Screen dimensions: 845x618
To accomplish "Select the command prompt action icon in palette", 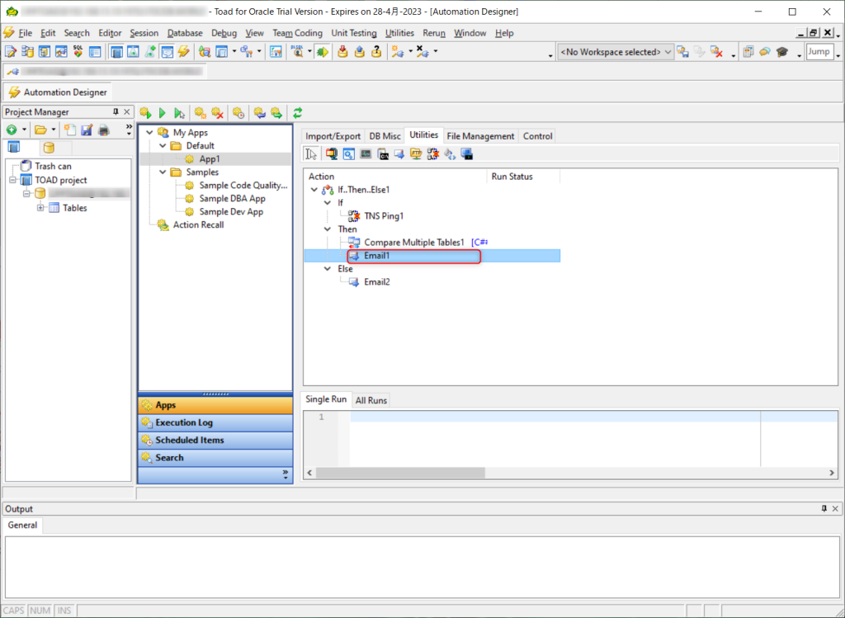I will (383, 154).
